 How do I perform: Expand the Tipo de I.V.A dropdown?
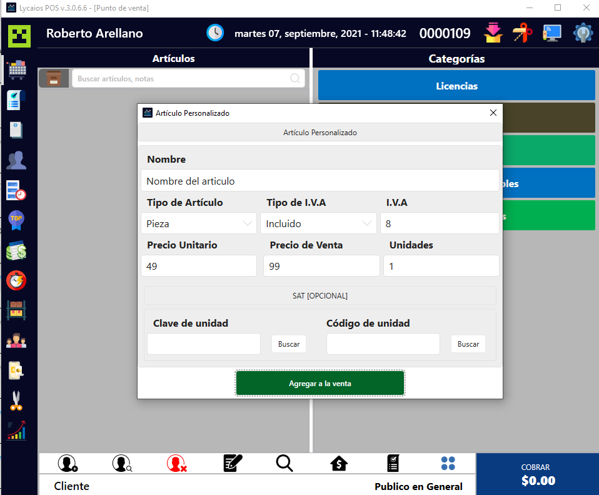click(318, 223)
